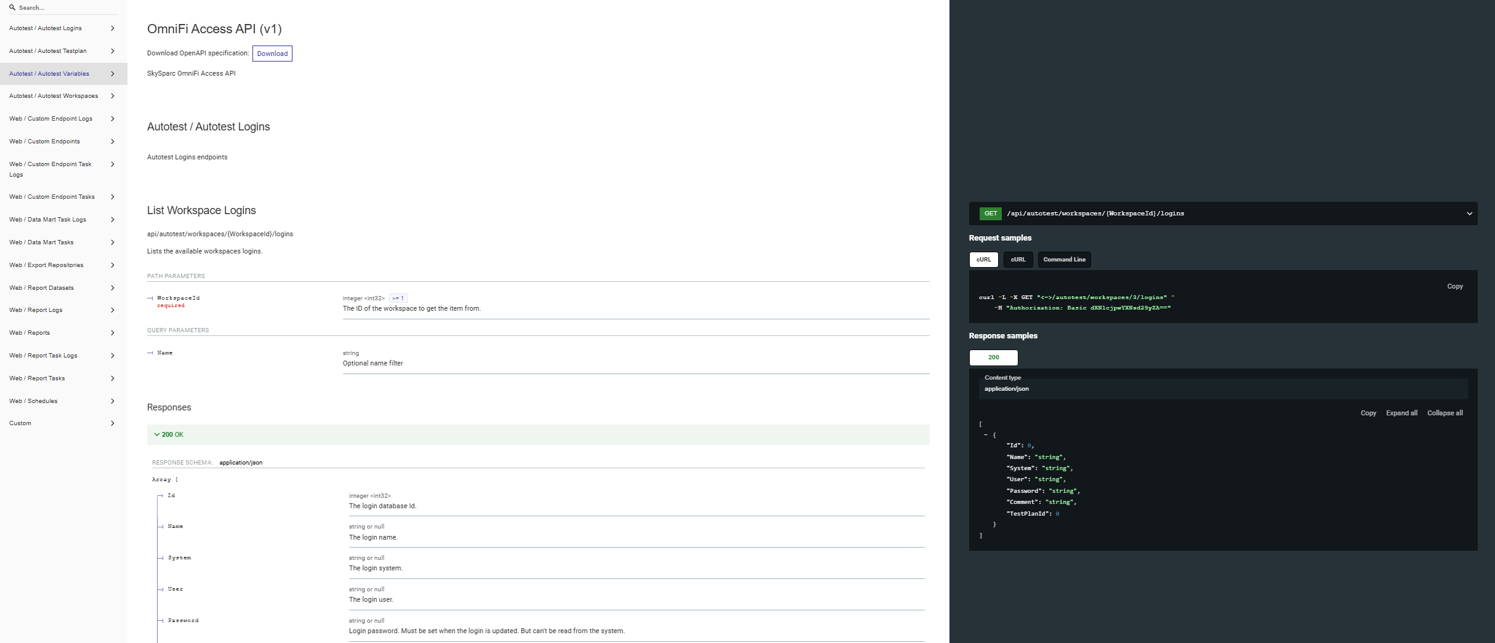Click the Autotest / Autotest Logins heading
The width and height of the screenshot is (1495, 643).
(x=208, y=127)
